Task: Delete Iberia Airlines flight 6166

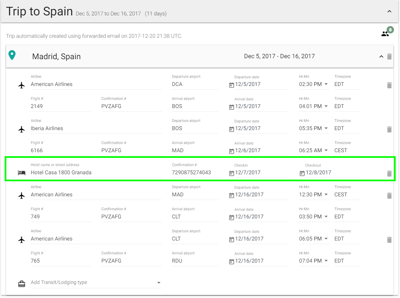Action: (389, 129)
